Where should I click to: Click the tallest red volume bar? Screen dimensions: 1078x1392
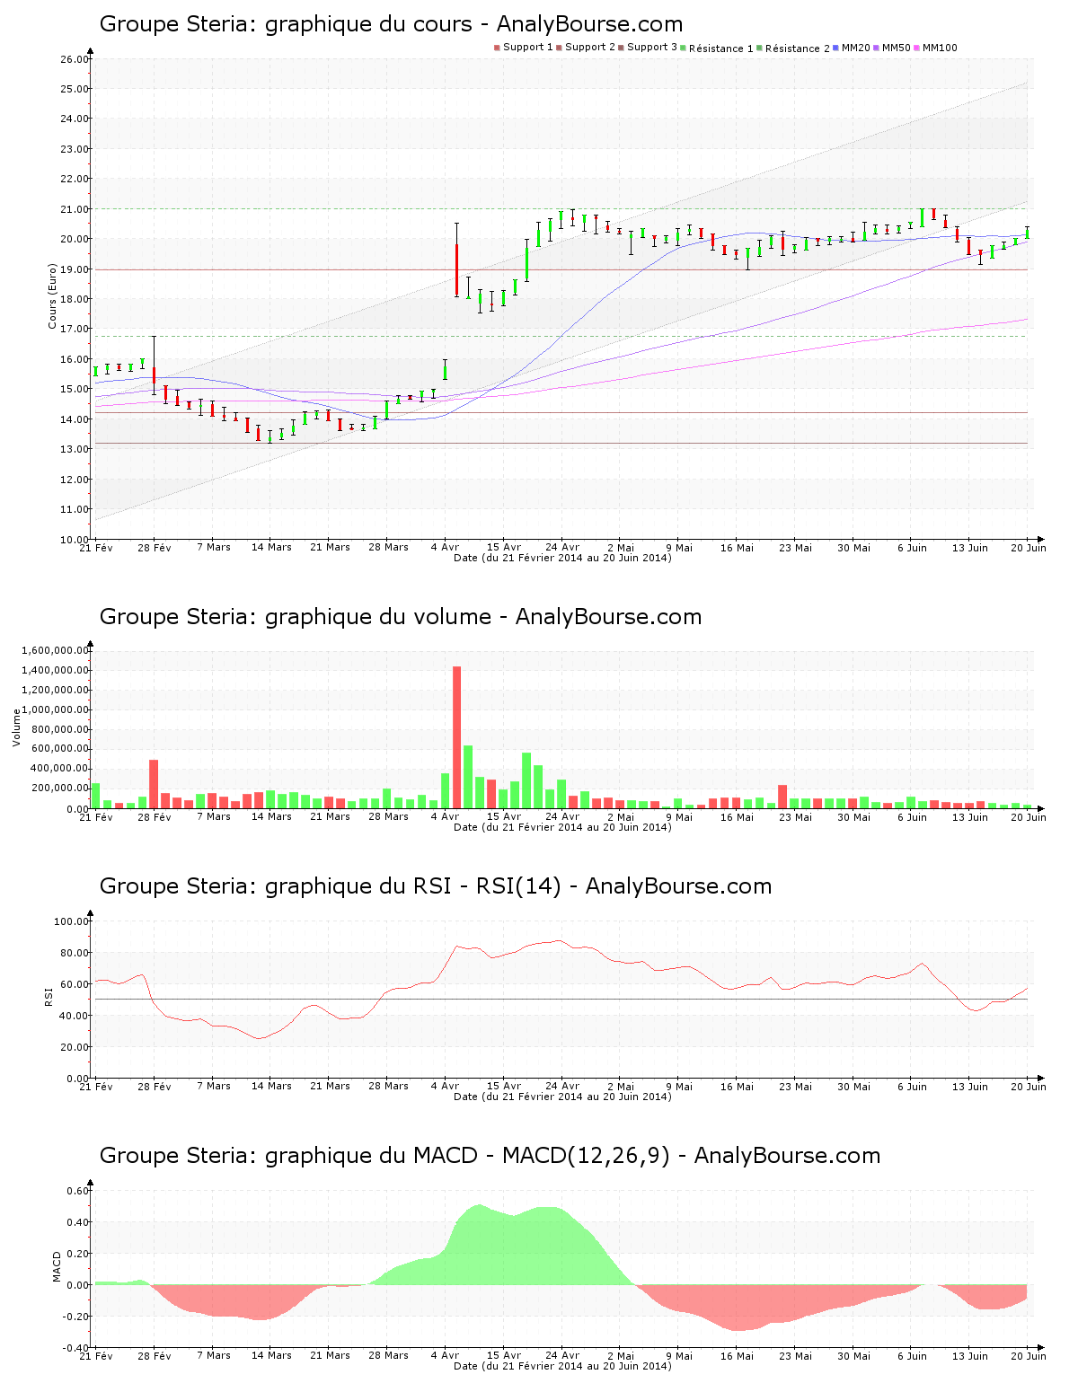pyautogui.click(x=456, y=737)
